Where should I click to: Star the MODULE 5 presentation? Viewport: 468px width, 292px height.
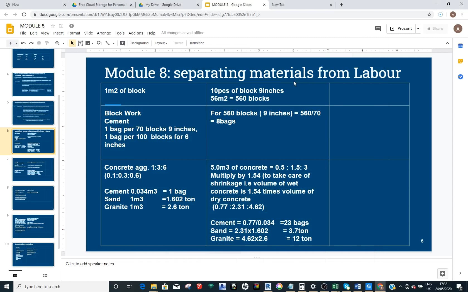pos(53,26)
